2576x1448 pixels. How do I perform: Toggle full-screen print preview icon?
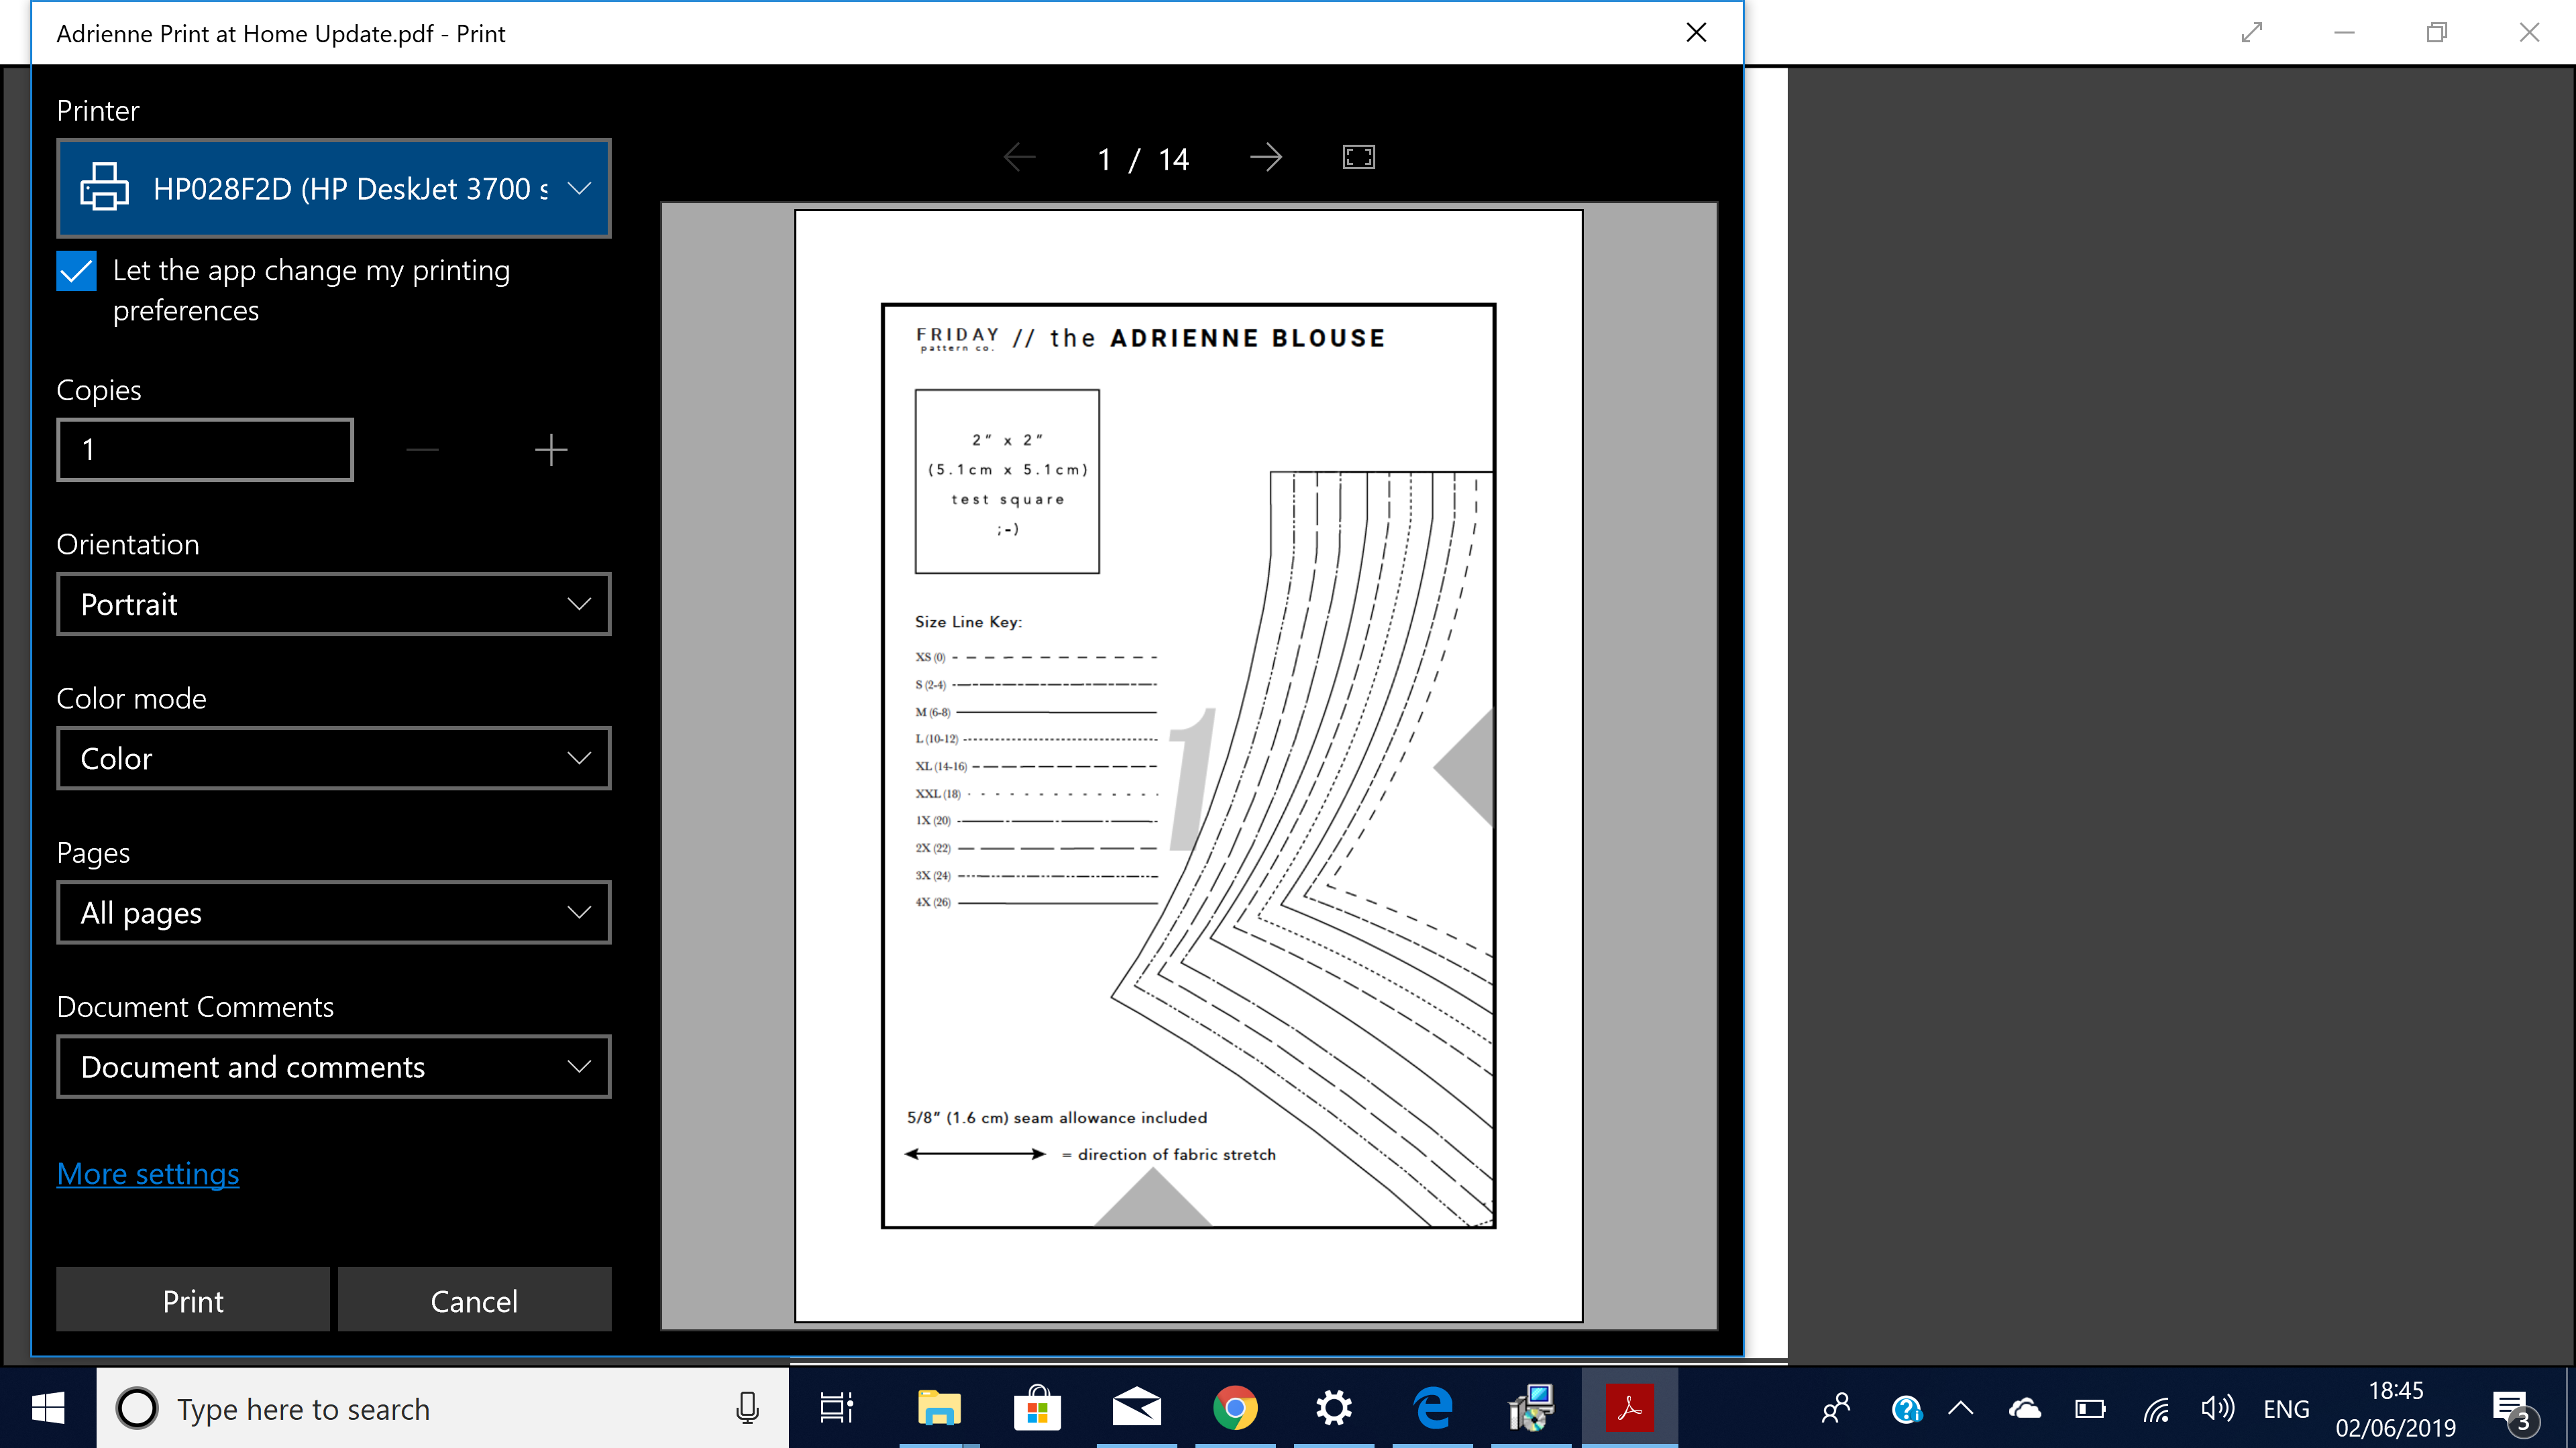pyautogui.click(x=1358, y=157)
